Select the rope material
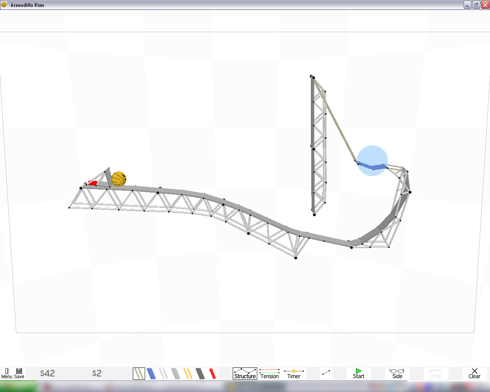This screenshot has height=392, width=490. tap(139, 374)
